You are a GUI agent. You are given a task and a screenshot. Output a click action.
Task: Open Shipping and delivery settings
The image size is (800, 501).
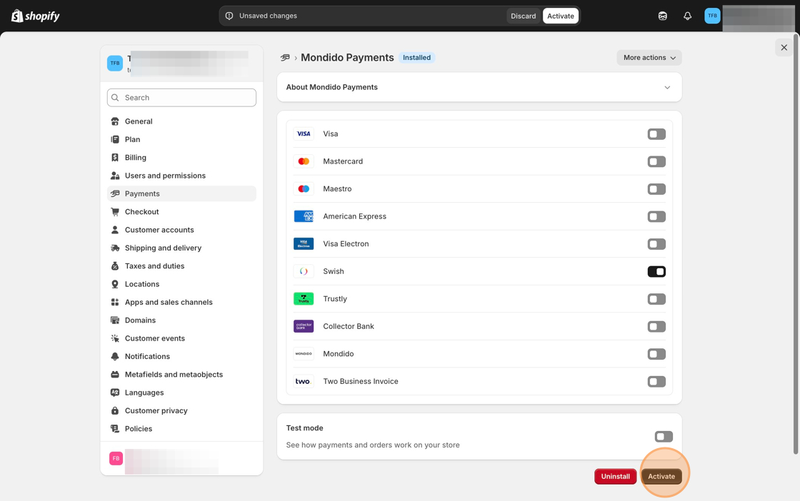[x=181, y=248]
